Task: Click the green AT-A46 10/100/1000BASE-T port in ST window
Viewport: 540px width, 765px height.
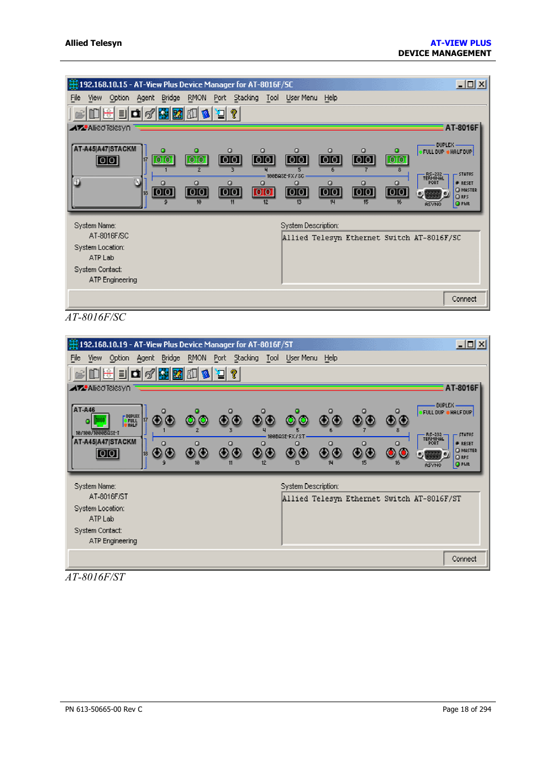Action: [100, 420]
